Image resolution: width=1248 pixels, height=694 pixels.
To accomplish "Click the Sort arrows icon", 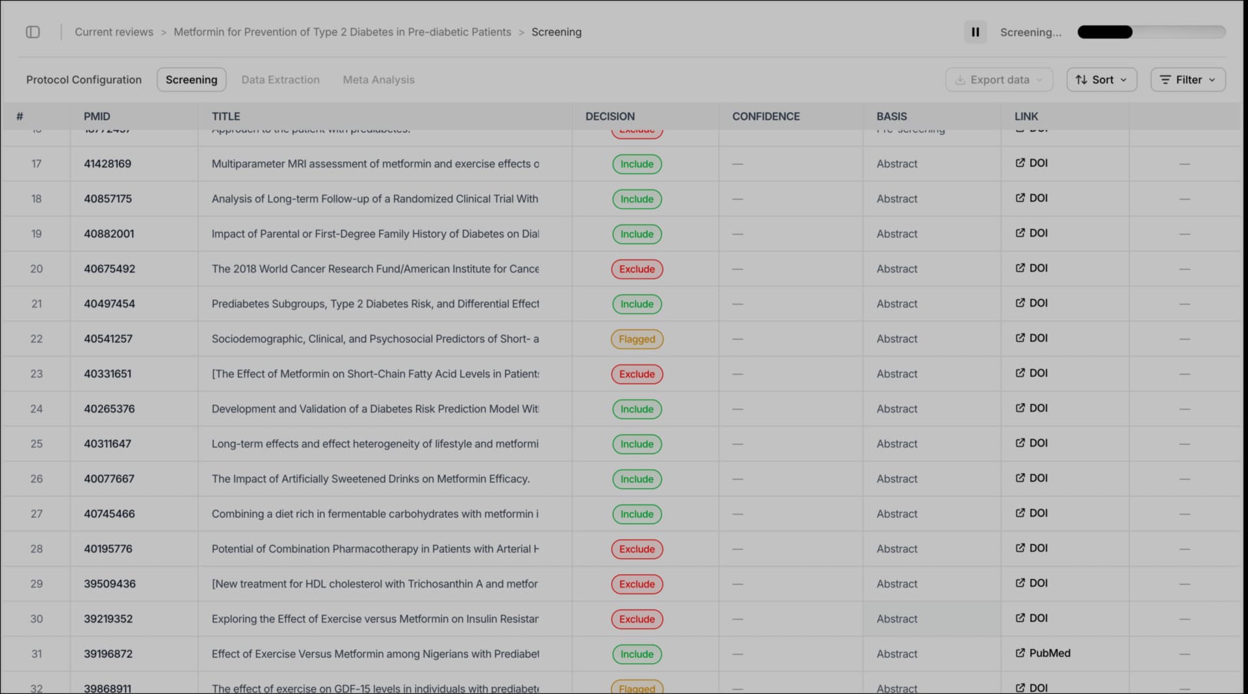I will point(1081,79).
